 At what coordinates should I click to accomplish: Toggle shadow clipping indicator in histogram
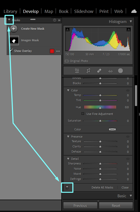67,29
